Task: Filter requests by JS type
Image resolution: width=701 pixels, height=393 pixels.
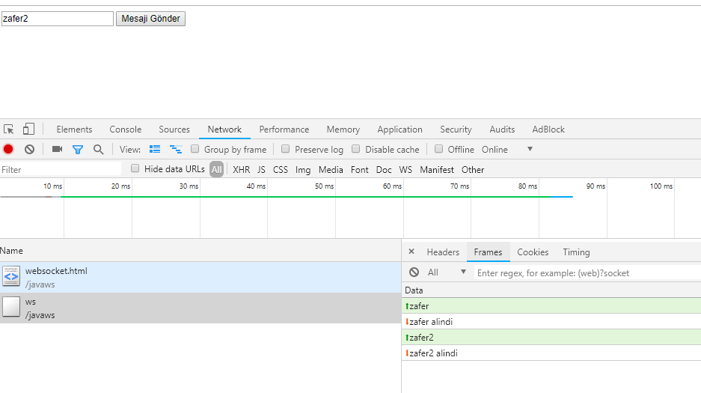Action: (262, 169)
